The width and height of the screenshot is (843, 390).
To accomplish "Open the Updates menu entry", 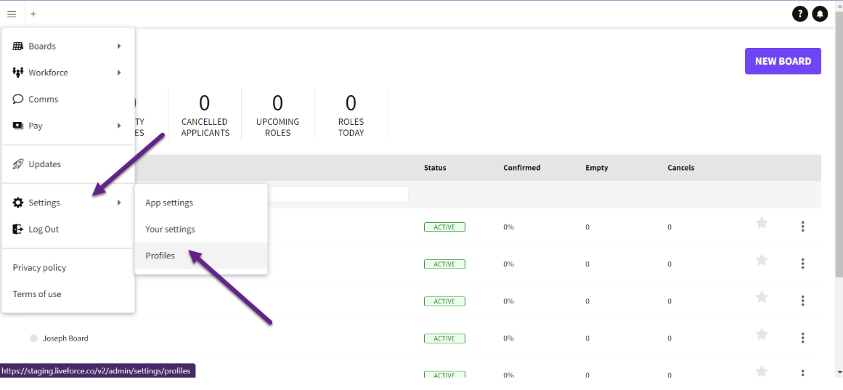I will pos(68,164).
